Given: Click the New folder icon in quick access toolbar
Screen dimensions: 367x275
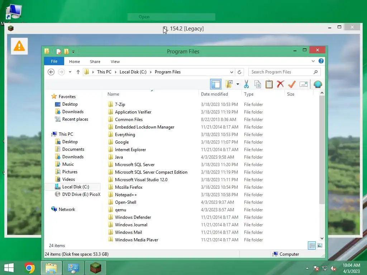Looking at the screenshot, I should (66, 52).
